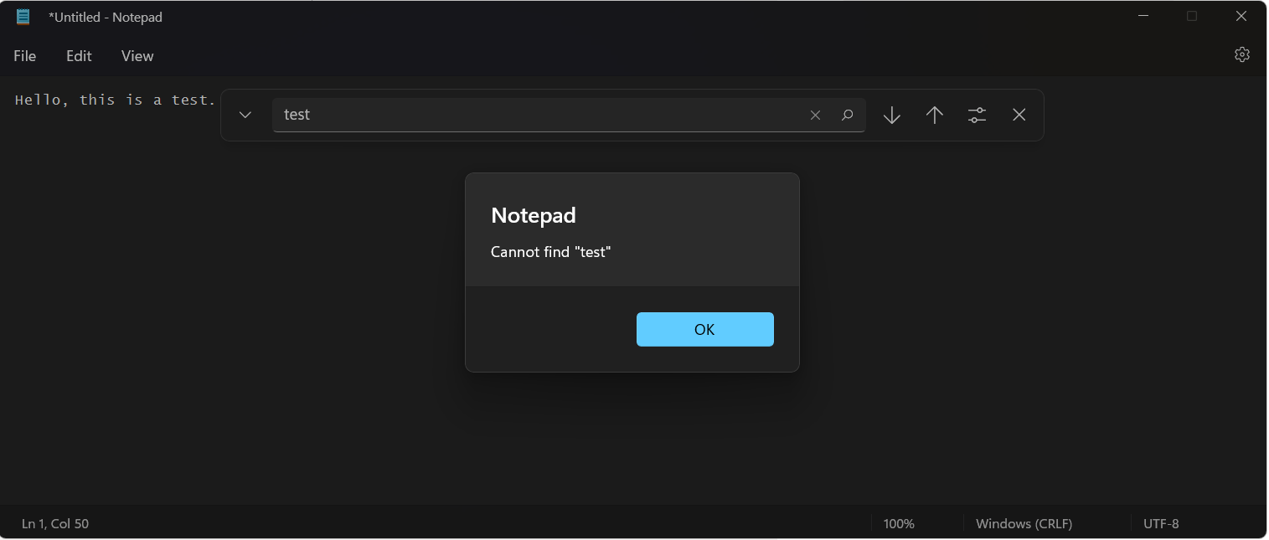Image resolution: width=1269 pixels, height=540 pixels.
Task: Close the Notepad window
Action: [1241, 16]
